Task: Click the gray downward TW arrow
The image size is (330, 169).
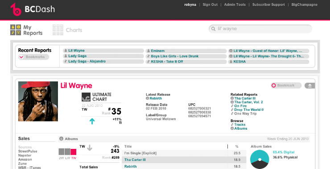Action: [90, 148]
